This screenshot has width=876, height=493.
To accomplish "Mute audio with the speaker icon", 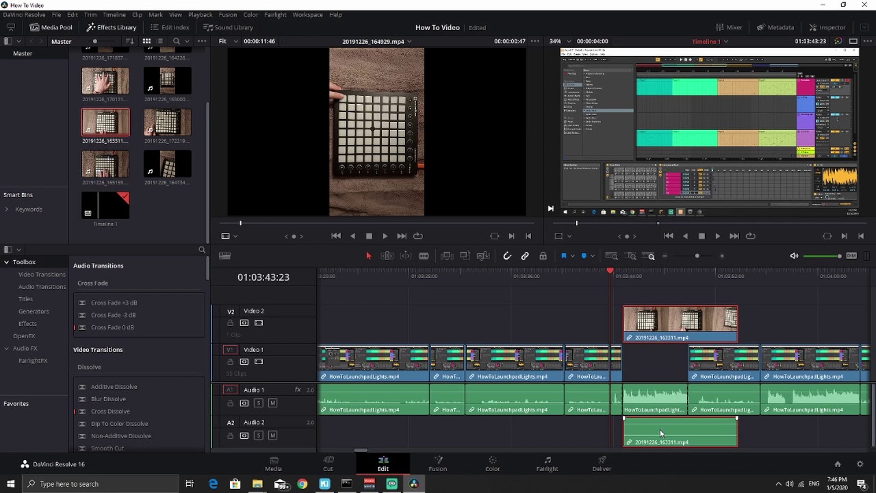I will 794,256.
